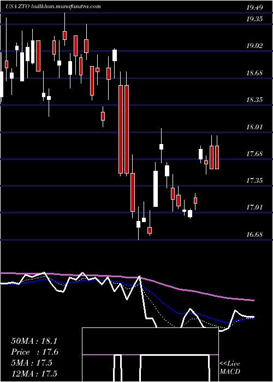
Task: Click the '<<Live MACD' label
Action: pyautogui.click(x=230, y=367)
